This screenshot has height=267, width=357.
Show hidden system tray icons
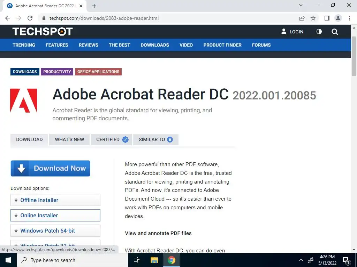[x=301, y=260]
